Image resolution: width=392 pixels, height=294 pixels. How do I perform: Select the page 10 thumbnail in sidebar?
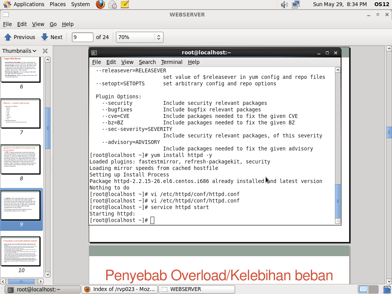21,251
